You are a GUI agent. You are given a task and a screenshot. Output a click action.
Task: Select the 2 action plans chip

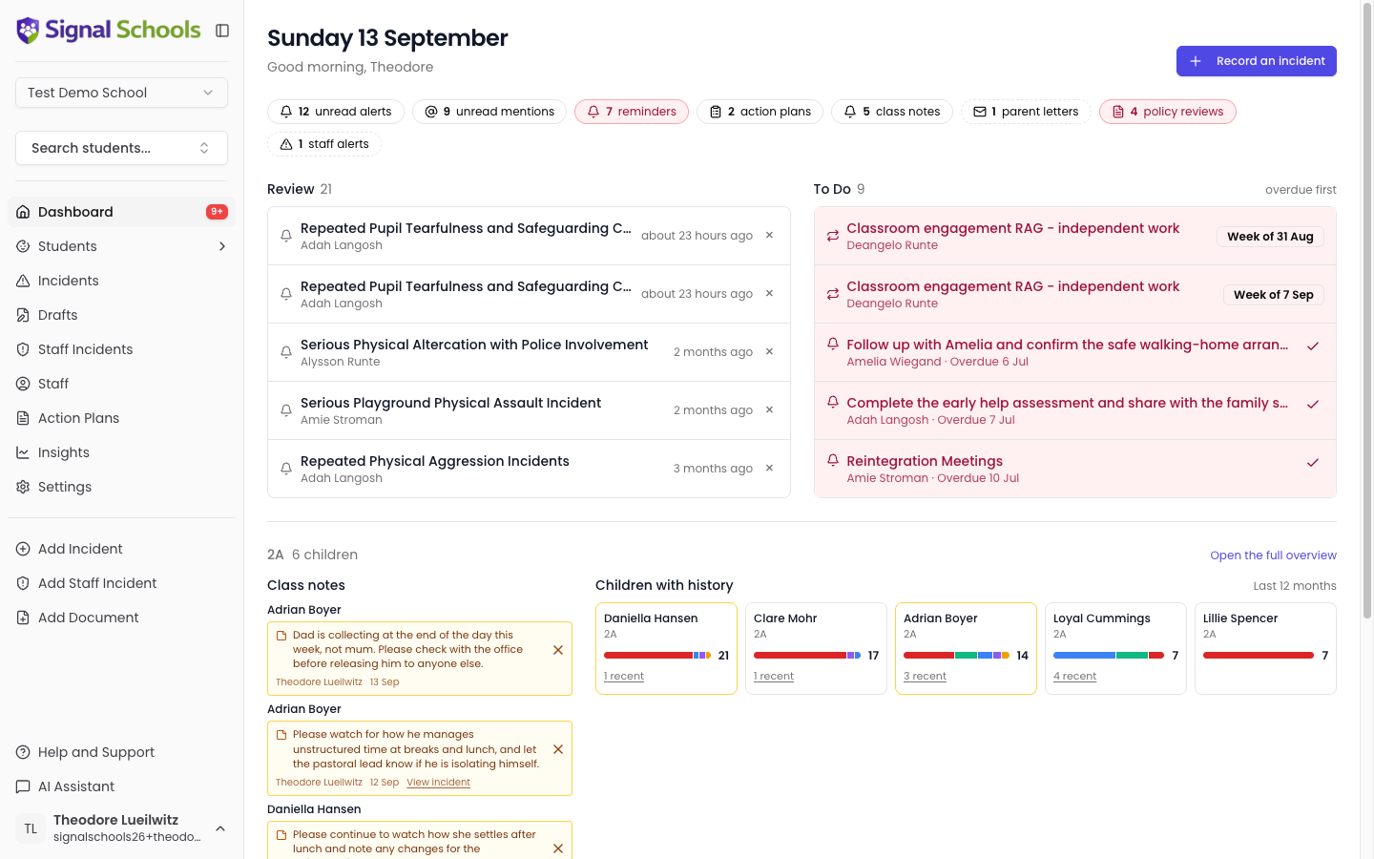click(x=760, y=112)
